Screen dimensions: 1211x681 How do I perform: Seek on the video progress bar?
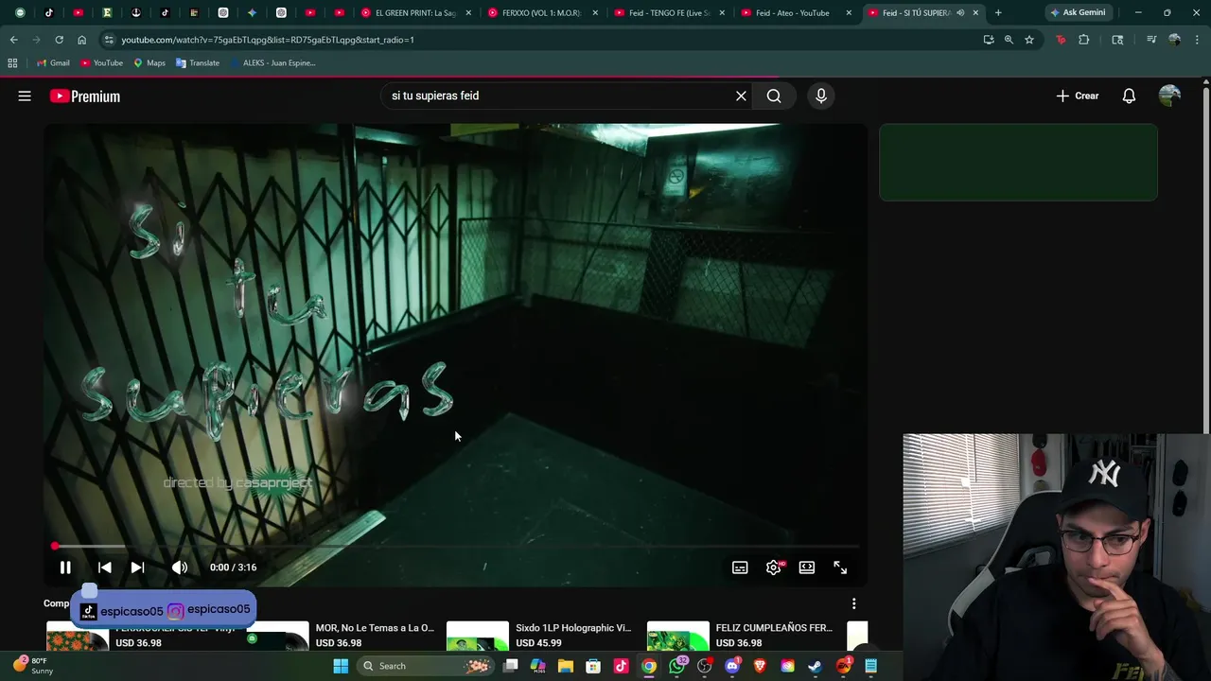tap(456, 546)
